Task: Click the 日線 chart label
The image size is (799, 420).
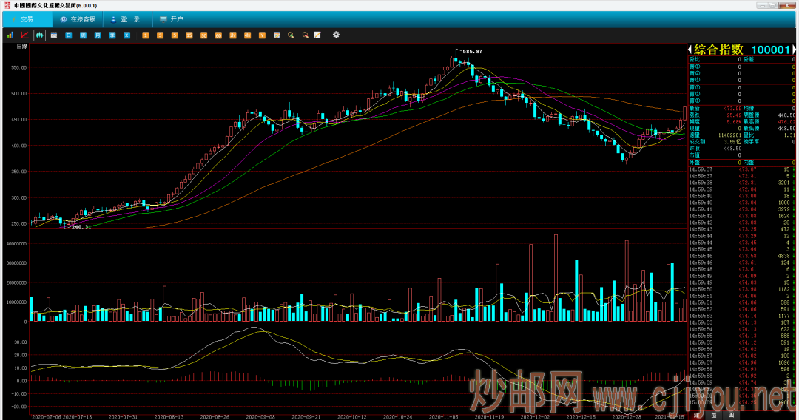Action: pos(22,47)
